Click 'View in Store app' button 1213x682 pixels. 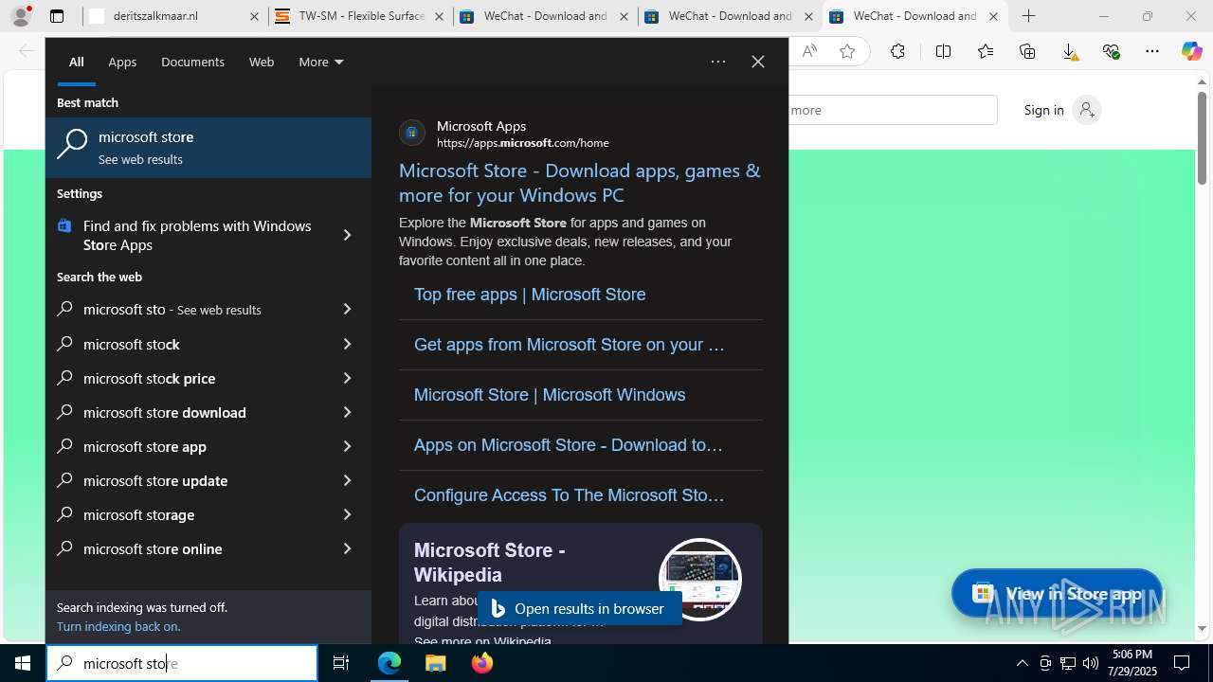coord(1057,593)
